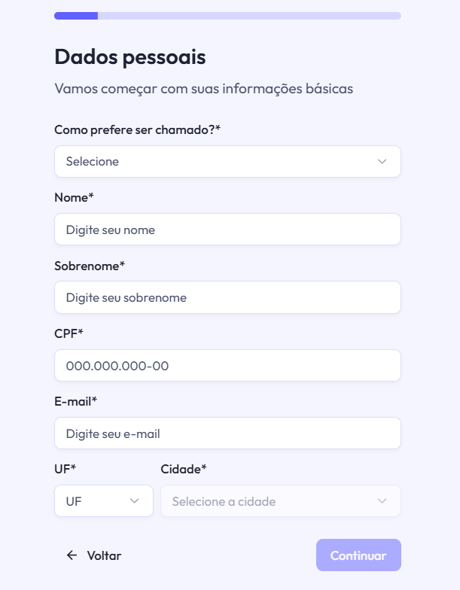Click the left arrow icon beside Voltar
This screenshot has width=460, height=590.
(72, 555)
